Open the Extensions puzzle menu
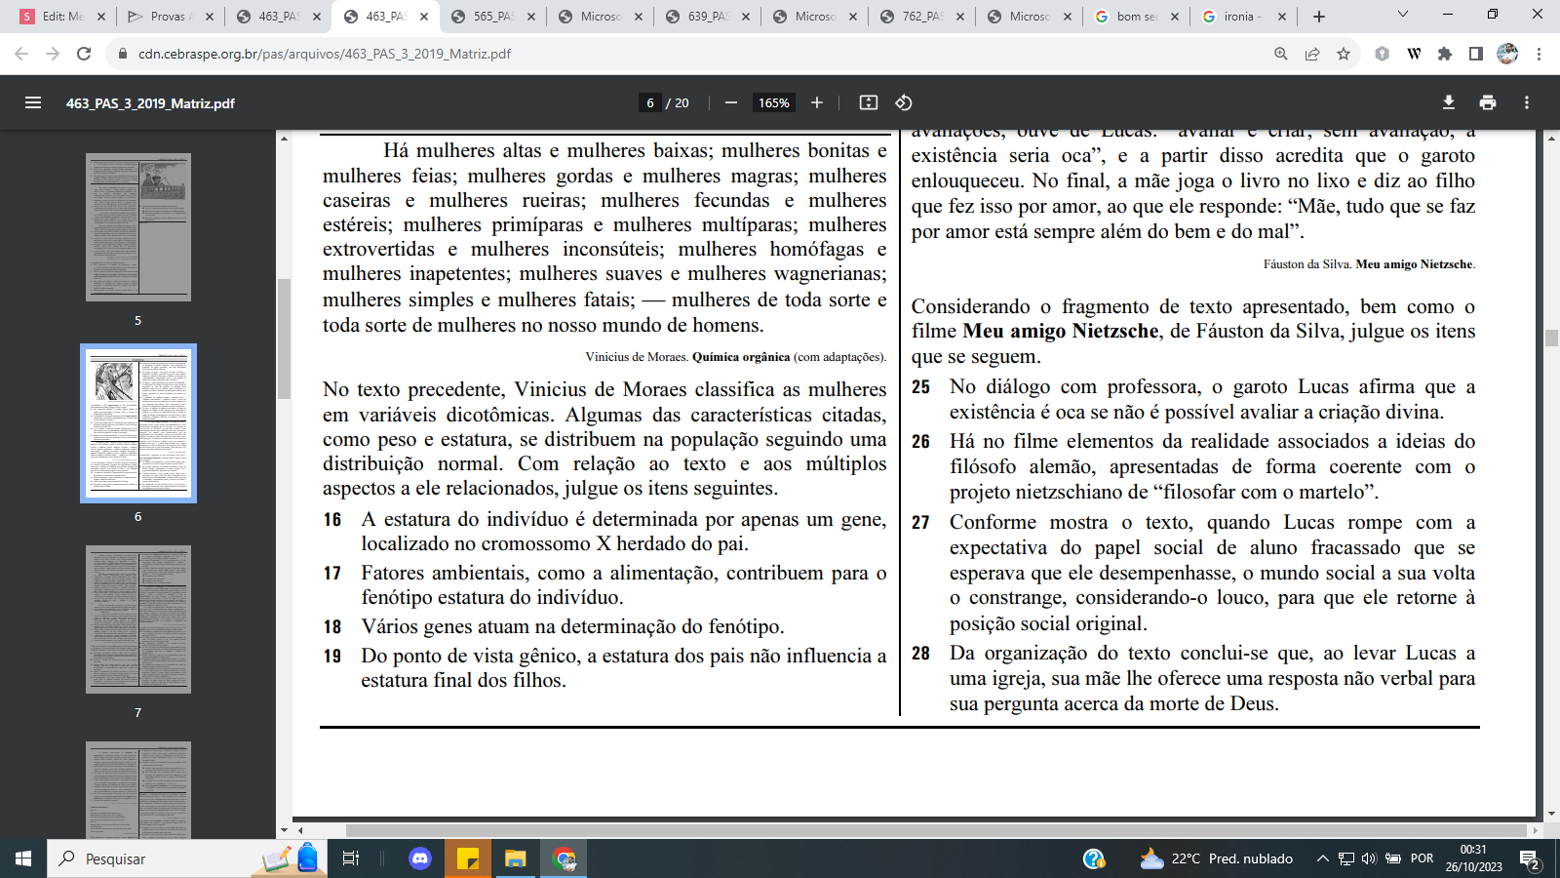 click(1445, 54)
